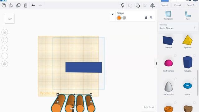Pick the brown Heart shape
This screenshot has width=199, height=112.
[x=188, y=109]
